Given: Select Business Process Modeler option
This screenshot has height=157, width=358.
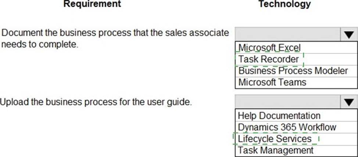Looking at the screenshot, I should pyautogui.click(x=293, y=71).
